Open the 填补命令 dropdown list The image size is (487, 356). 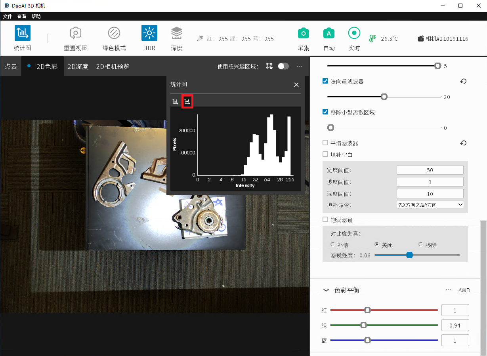pos(430,205)
